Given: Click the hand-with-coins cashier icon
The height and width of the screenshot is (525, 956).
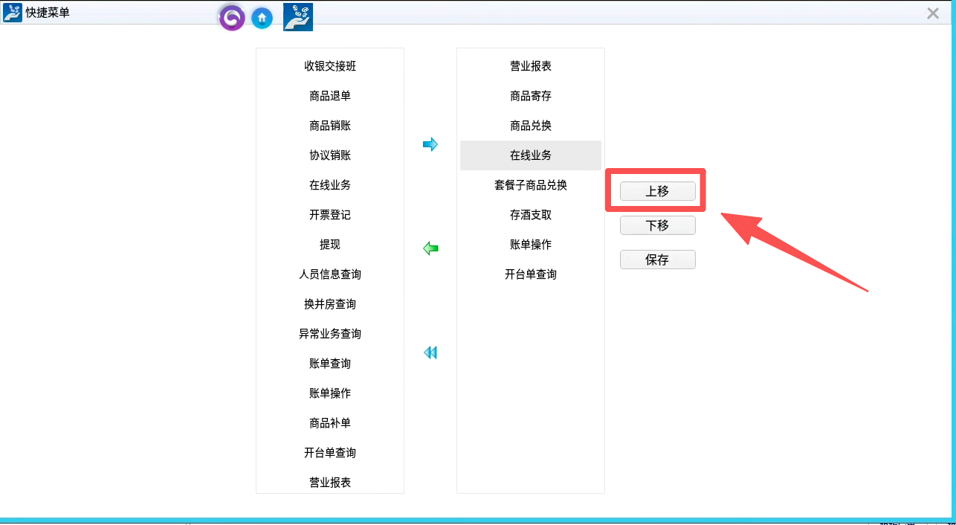Looking at the screenshot, I should 297,16.
